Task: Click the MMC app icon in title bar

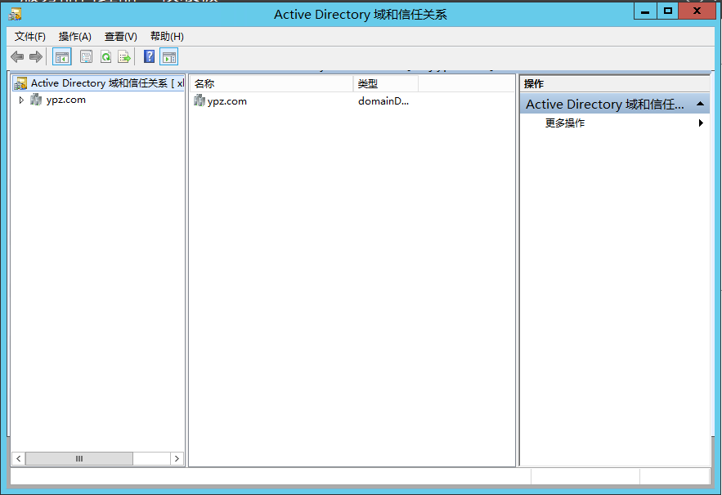Action: 15,14
